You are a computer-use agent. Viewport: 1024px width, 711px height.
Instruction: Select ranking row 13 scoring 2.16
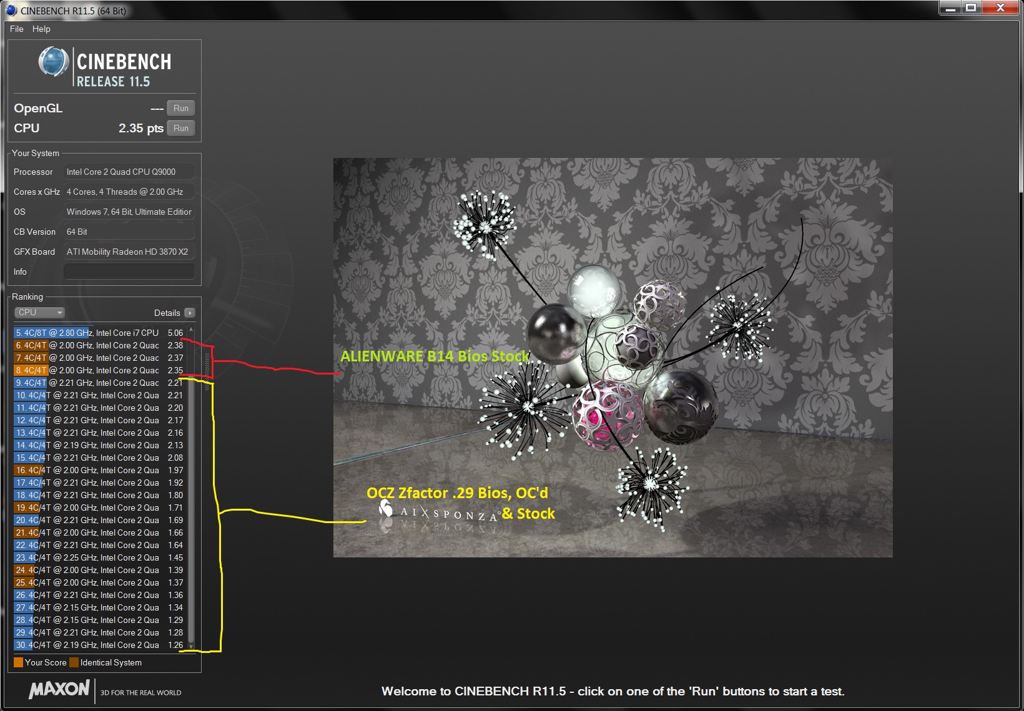click(99, 433)
